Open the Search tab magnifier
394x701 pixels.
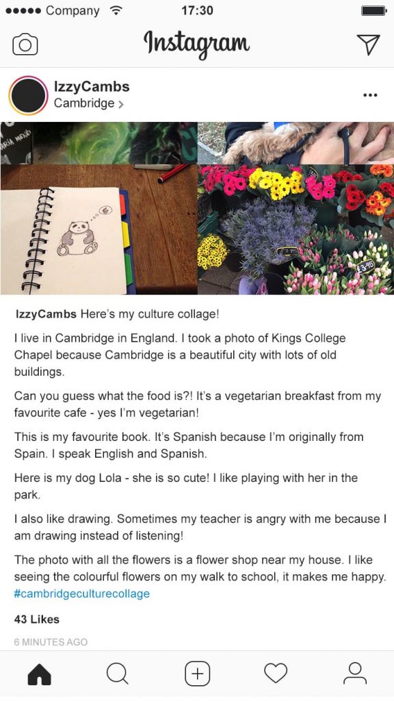coord(118,674)
